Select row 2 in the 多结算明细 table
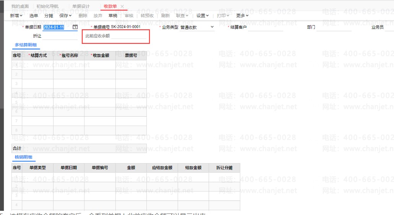The width and height of the screenshot is (394, 215). [x=79, y=74]
